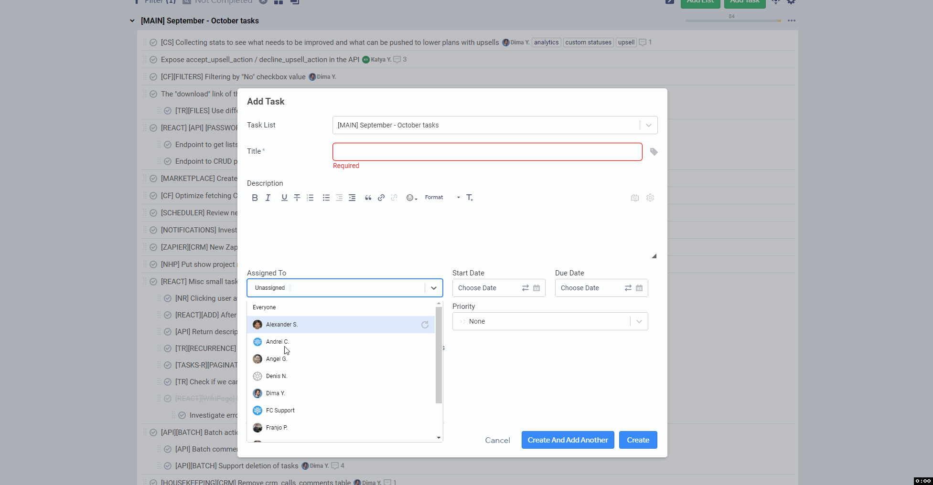Viewport: 933px width, 485px height.
Task: Apply Italic formatting in description editor
Action: 268,198
